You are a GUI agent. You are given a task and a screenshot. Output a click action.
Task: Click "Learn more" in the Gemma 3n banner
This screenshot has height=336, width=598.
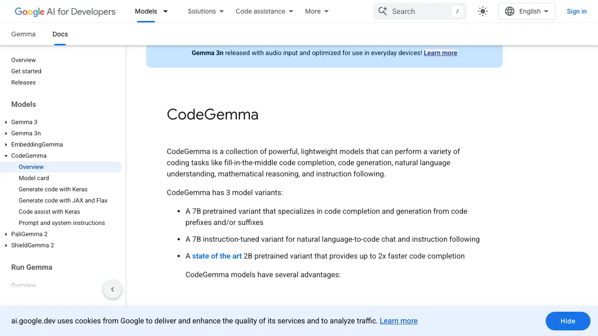440,53
